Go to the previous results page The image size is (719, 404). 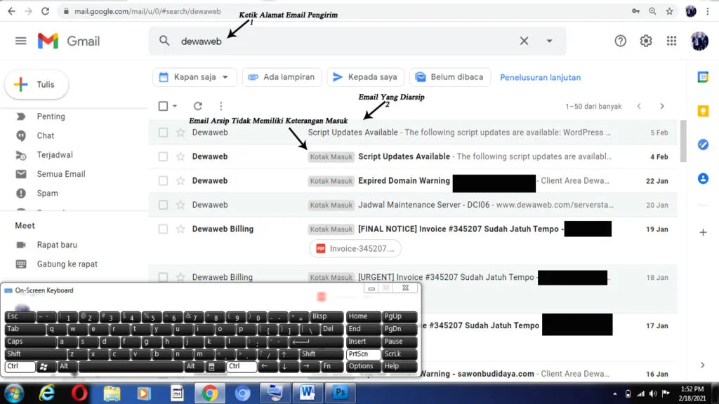click(639, 106)
